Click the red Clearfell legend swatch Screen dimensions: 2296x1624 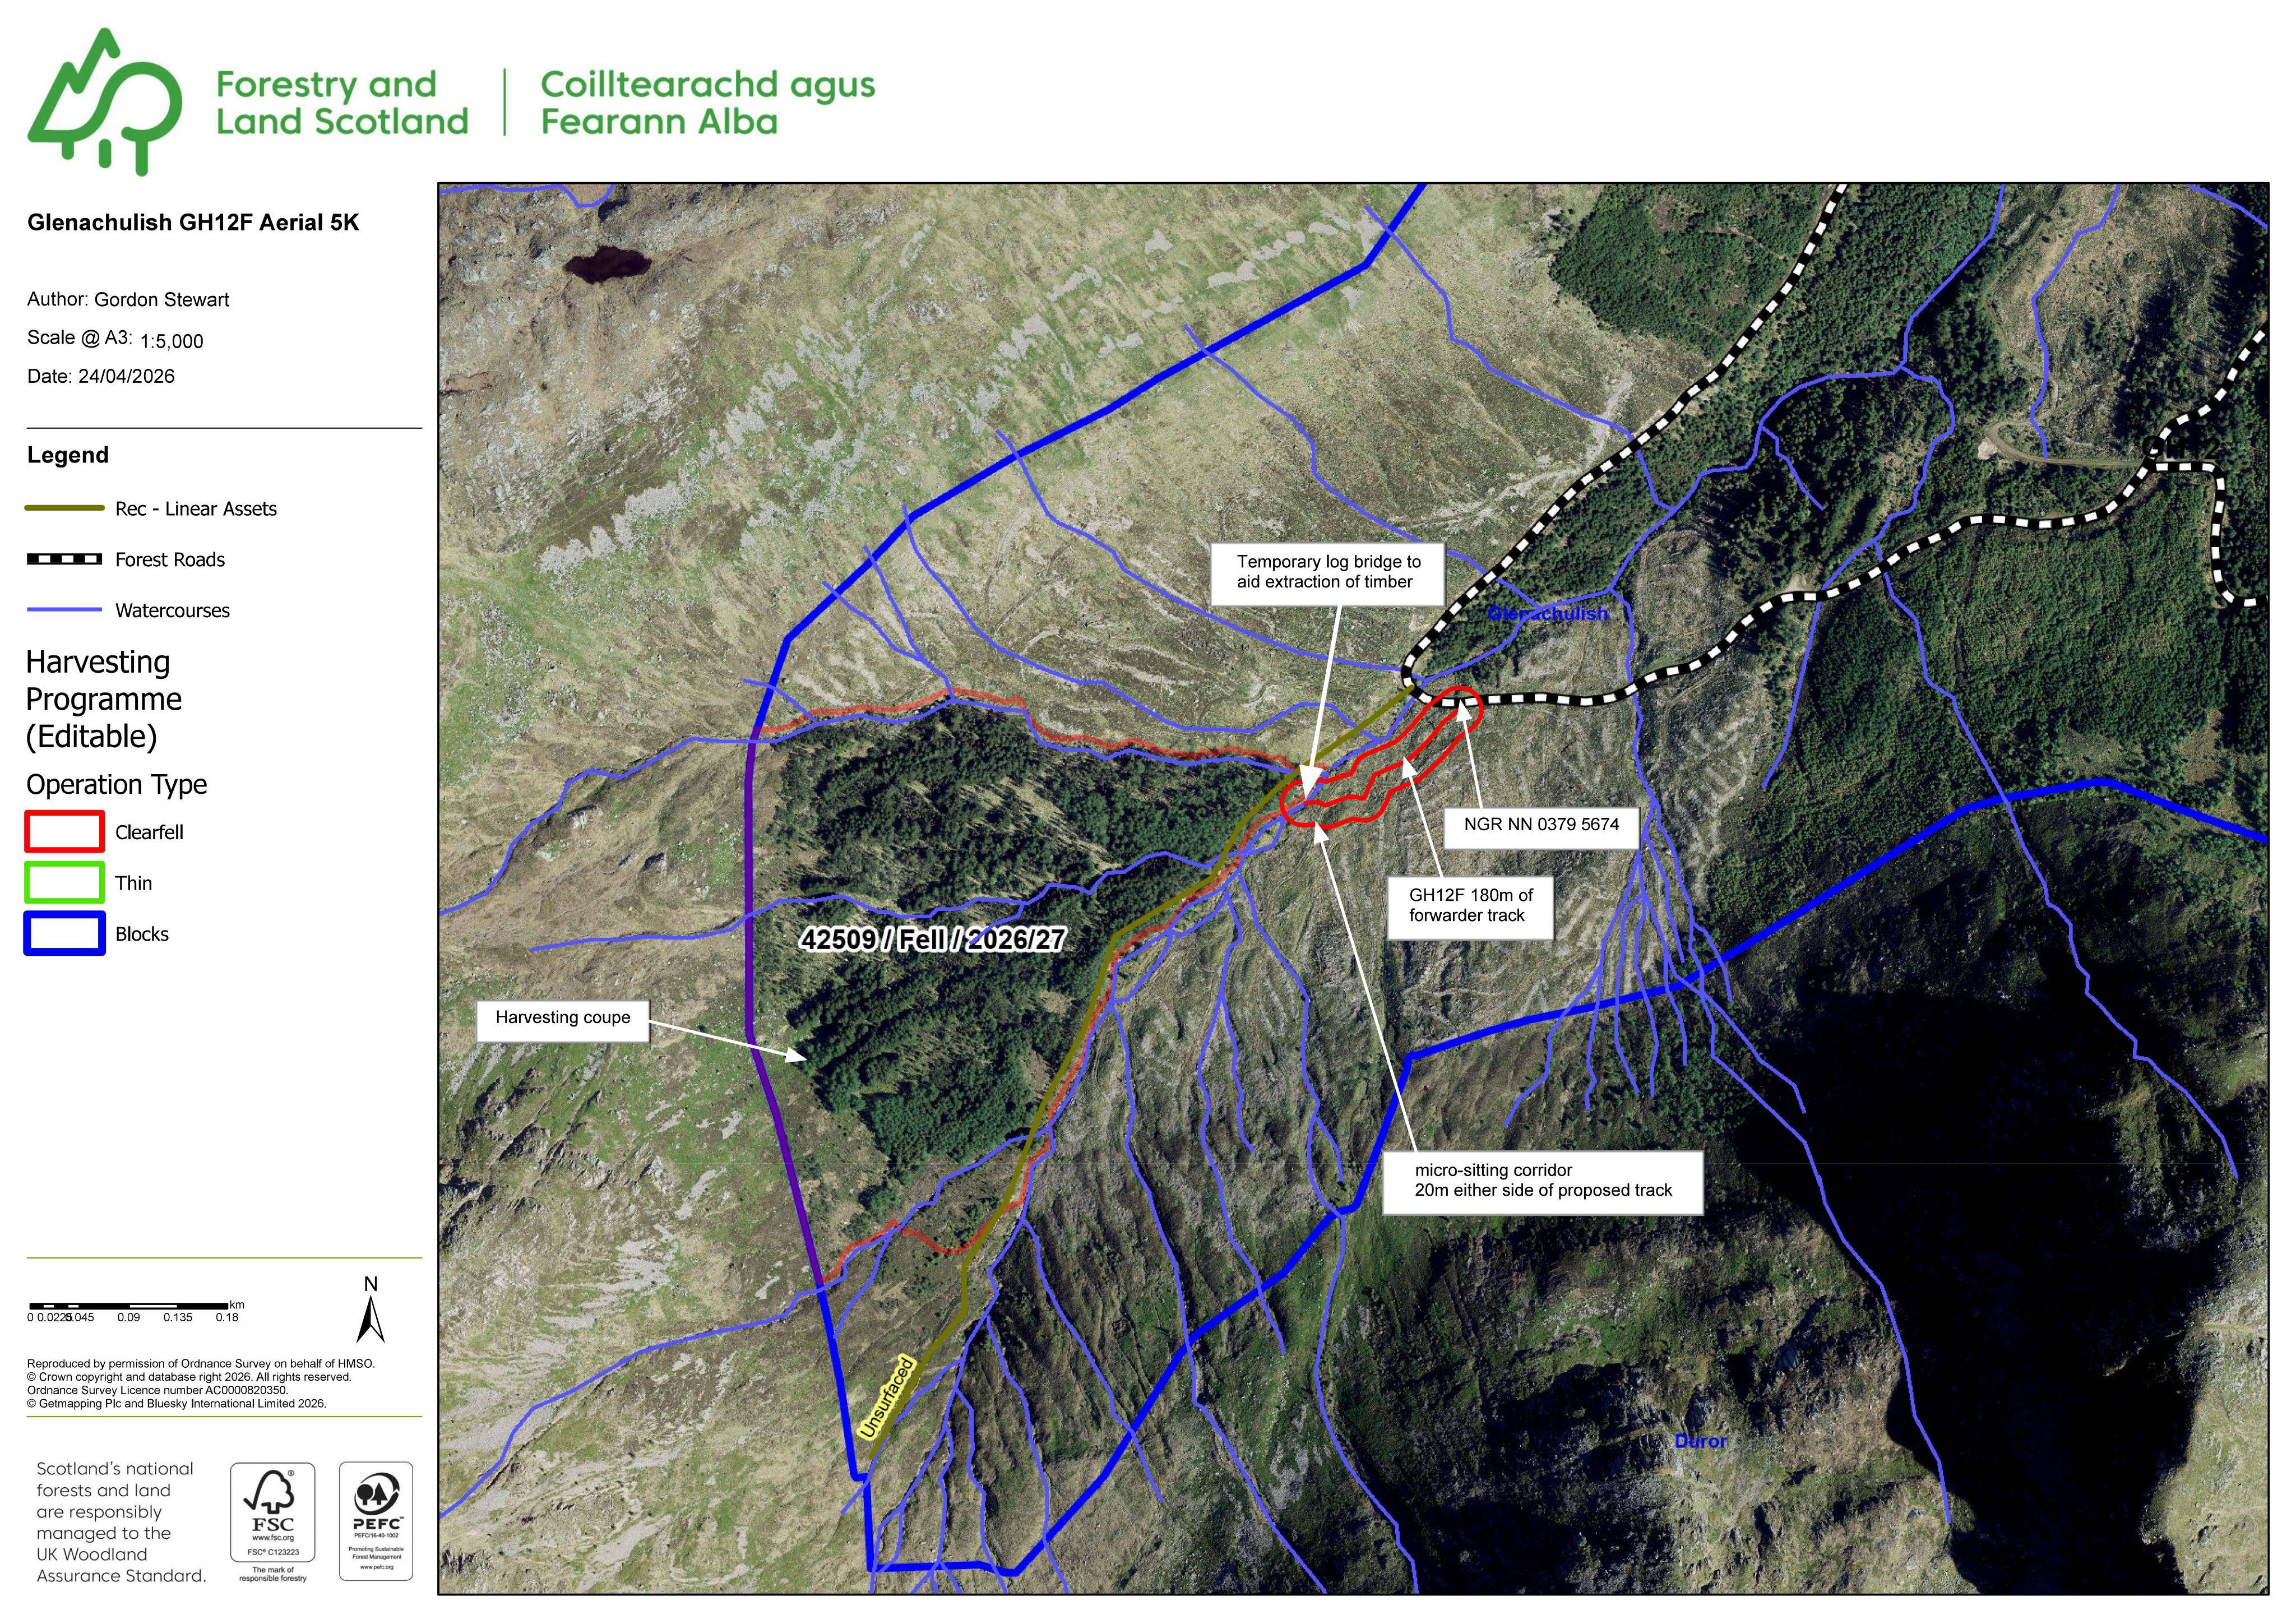[x=64, y=831]
